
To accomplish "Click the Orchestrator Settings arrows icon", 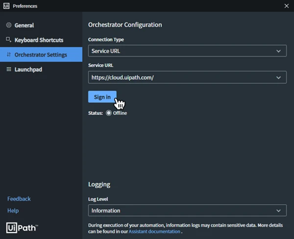I will point(9,54).
